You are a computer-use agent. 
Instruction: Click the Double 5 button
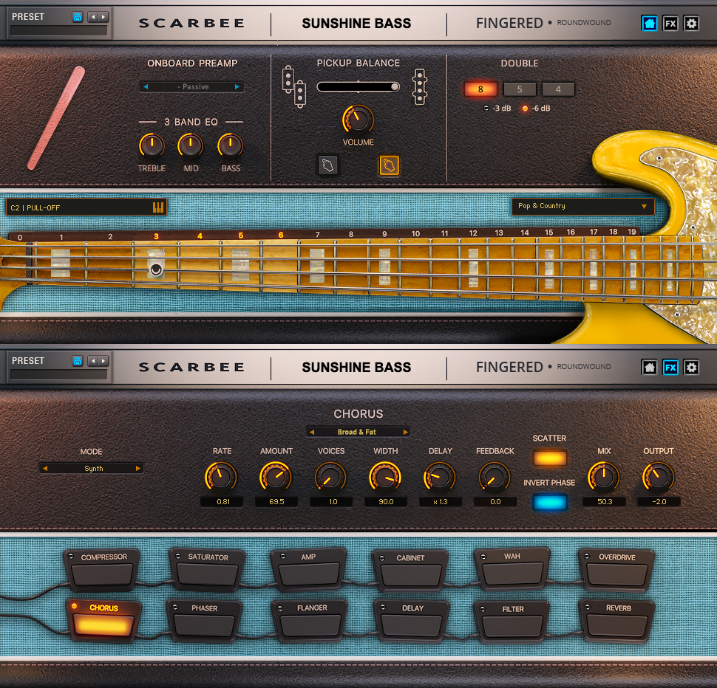coord(520,89)
